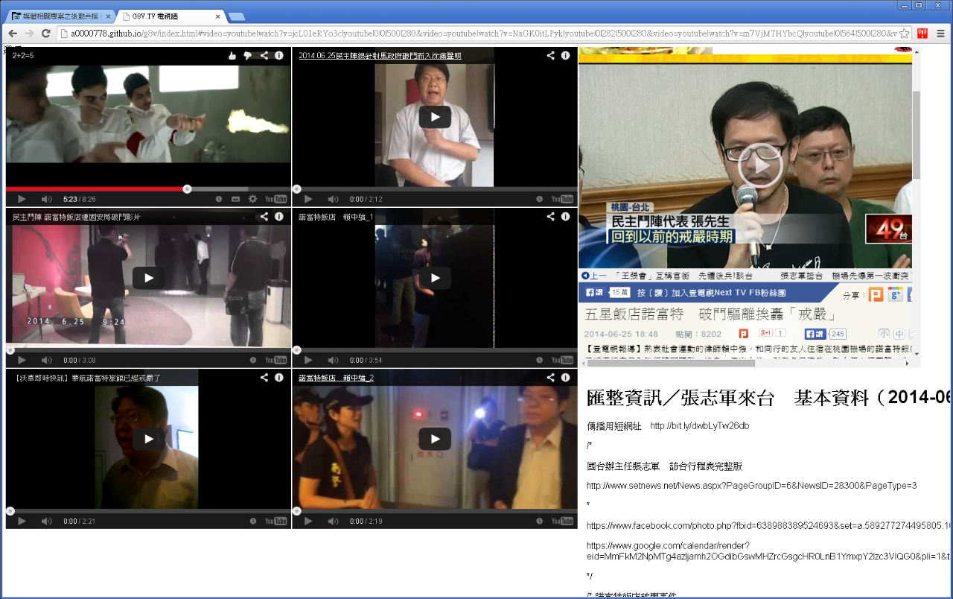Open settings gear on the 2+2=5 video
Screen dimensions: 953x599
[252, 199]
